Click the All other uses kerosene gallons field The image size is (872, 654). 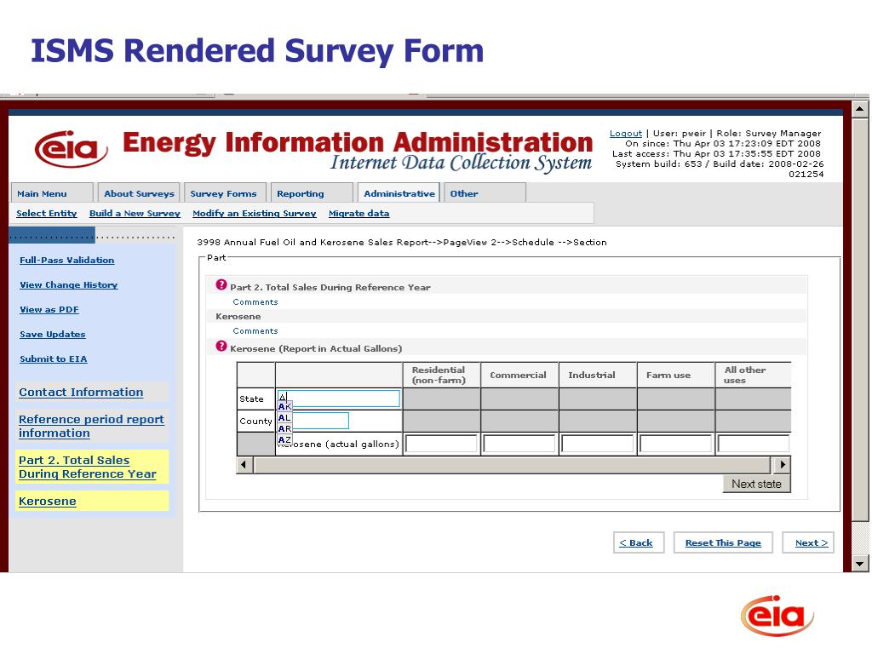tap(754, 444)
